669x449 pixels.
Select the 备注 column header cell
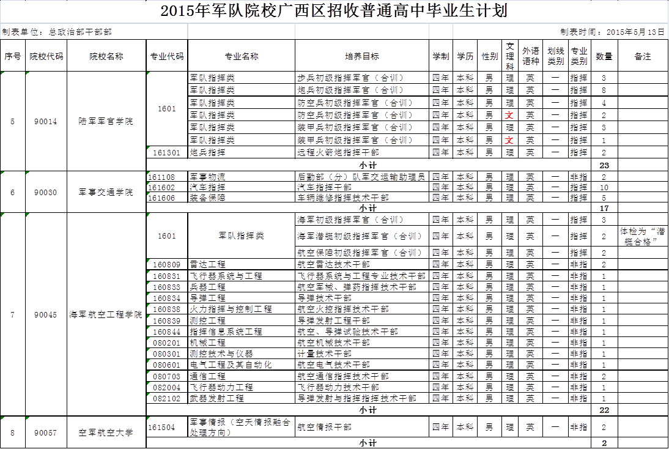tap(643, 56)
